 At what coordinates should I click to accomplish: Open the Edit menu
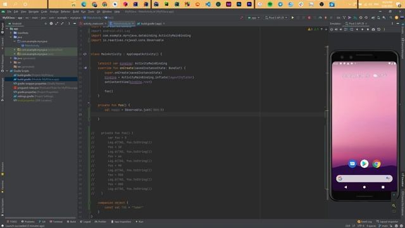click(x=16, y=11)
